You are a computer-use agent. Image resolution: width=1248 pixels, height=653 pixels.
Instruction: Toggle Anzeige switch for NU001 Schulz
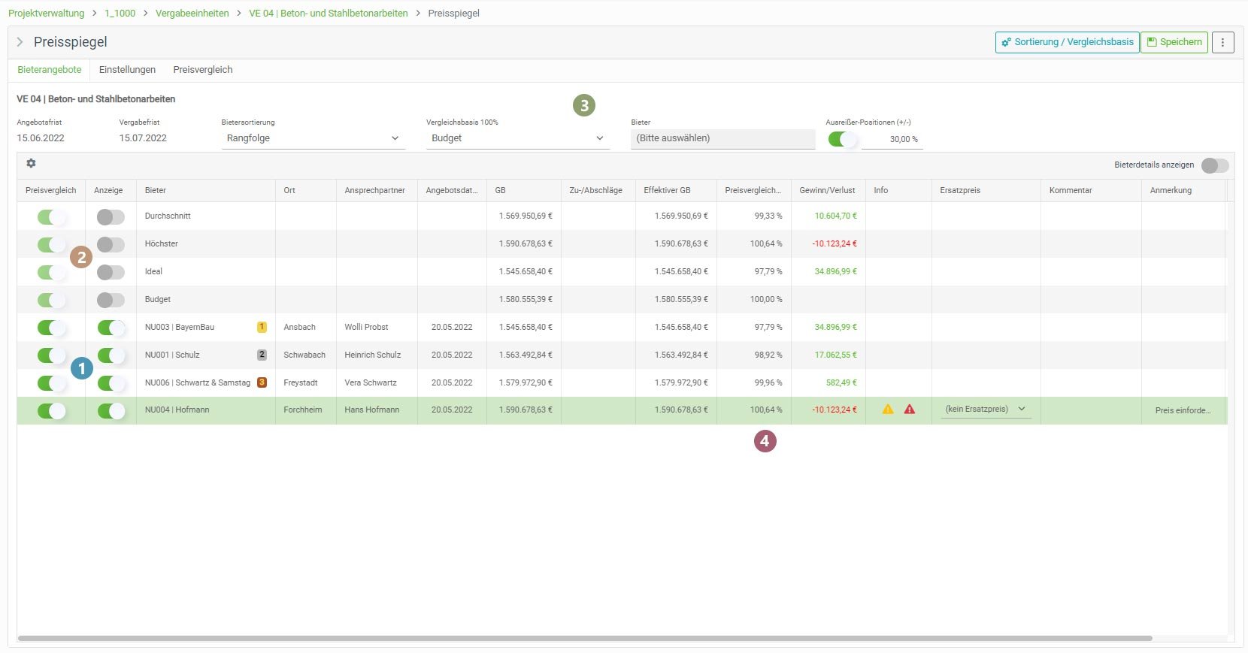111,355
